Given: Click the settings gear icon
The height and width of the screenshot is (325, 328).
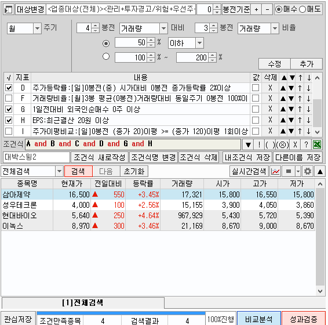Looking at the screenshot, I should point(308,171).
